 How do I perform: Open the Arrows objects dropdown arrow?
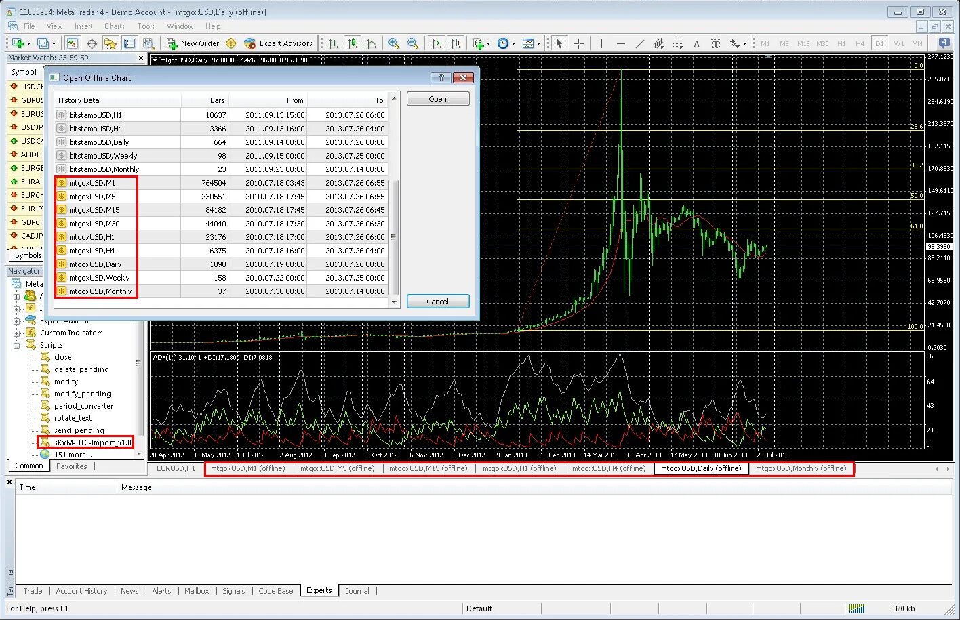coord(744,43)
